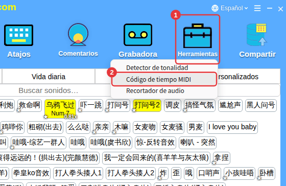Play the 女麦吻 sound
The width and height of the screenshot is (286, 186).
point(145,127)
